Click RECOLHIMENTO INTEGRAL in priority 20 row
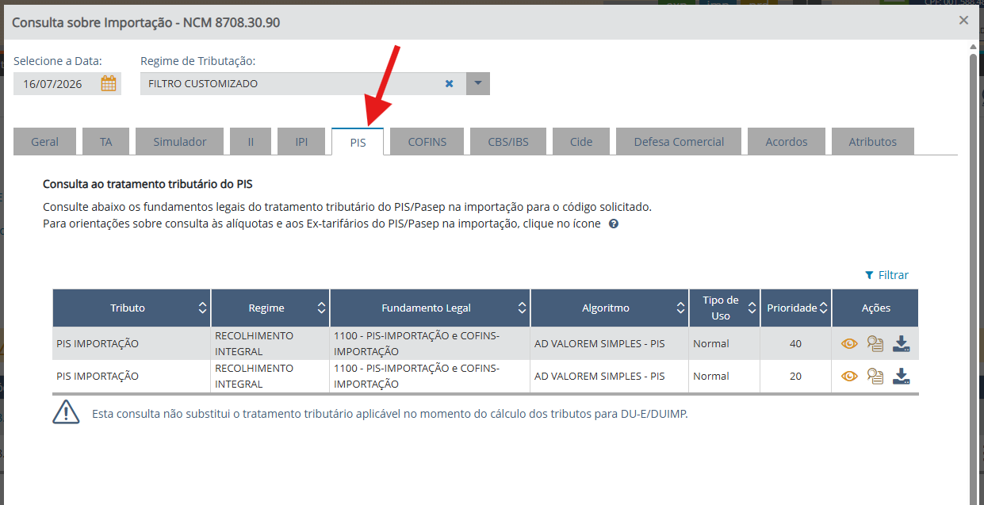This screenshot has height=505, width=984. (254, 376)
